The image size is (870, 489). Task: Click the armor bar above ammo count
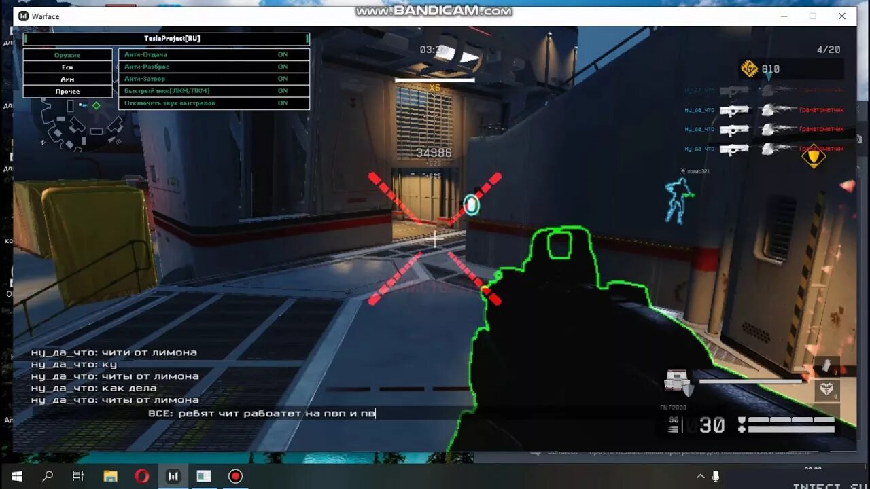pos(750,382)
